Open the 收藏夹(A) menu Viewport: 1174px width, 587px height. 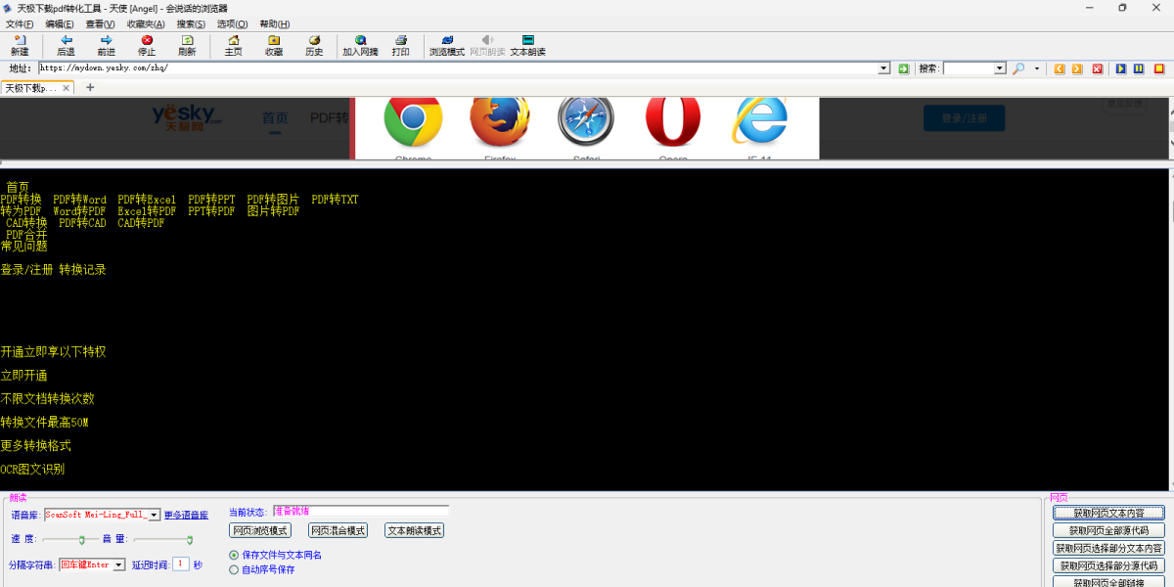pyautogui.click(x=146, y=23)
